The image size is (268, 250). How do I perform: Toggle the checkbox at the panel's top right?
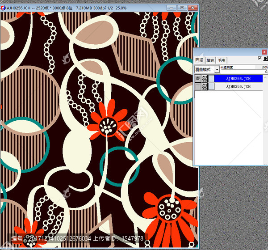click(260, 58)
